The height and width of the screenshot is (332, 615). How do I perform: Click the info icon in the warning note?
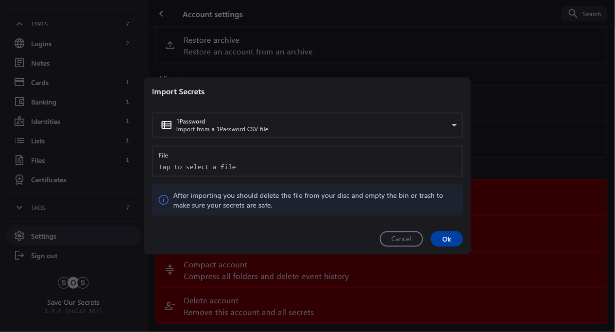[x=164, y=200]
